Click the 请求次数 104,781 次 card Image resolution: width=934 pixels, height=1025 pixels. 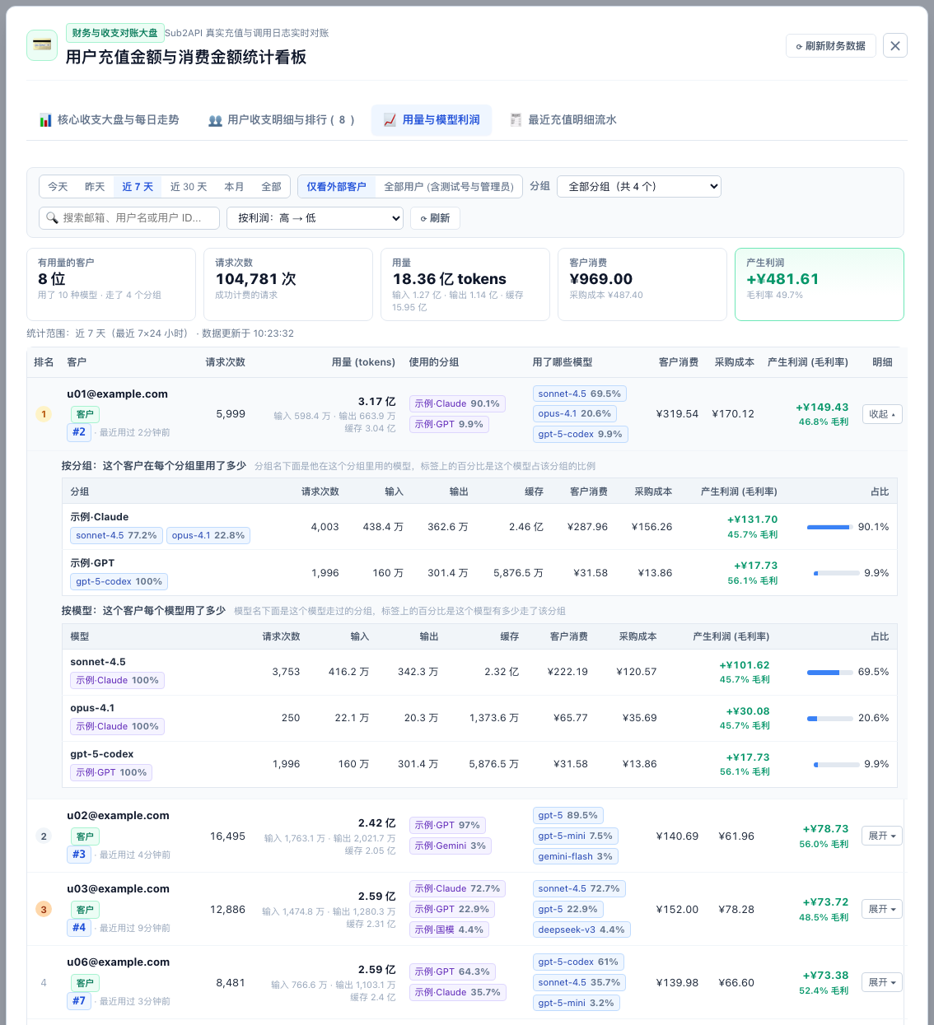pos(288,284)
